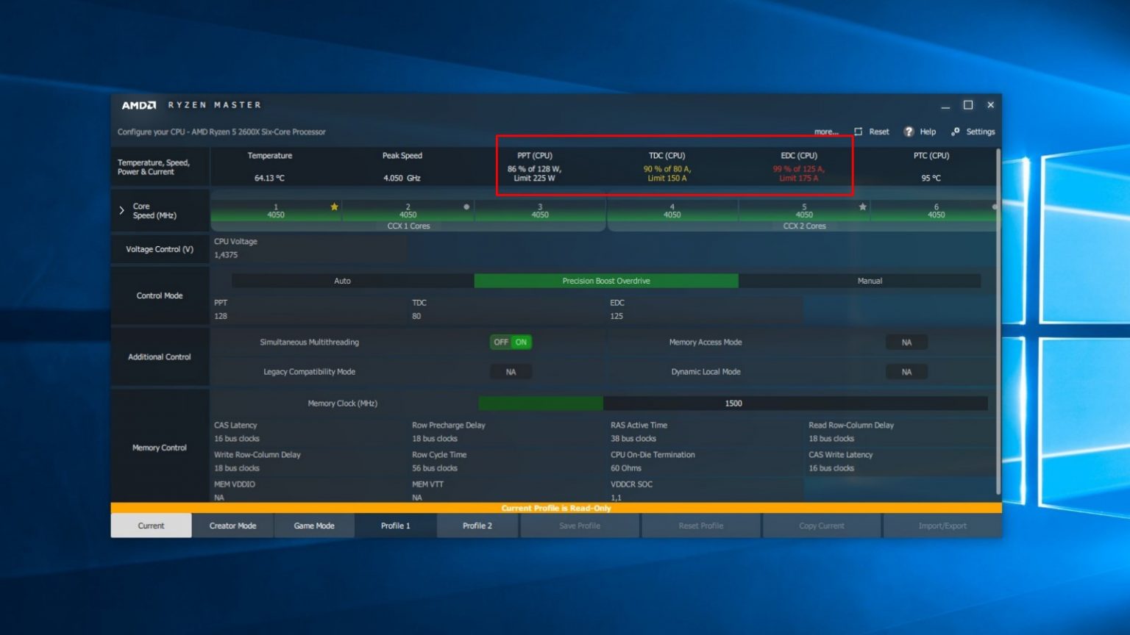Image resolution: width=1130 pixels, height=635 pixels.
Task: Click the gray star on core 5
Action: point(863,207)
